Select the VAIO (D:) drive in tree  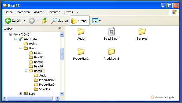pyautogui.click(x=23, y=35)
